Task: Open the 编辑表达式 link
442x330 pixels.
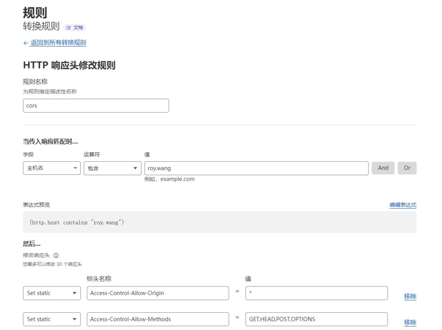Action: click(403, 205)
